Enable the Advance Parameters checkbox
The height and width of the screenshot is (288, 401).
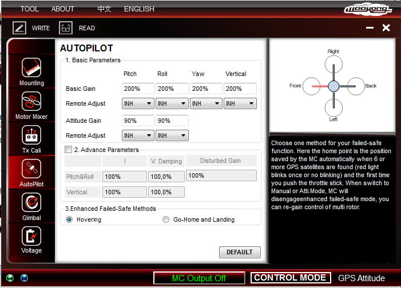click(x=69, y=150)
